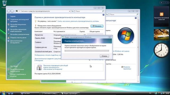Click the Windows logo in the System window
170x95 pixels.
click(126, 35)
